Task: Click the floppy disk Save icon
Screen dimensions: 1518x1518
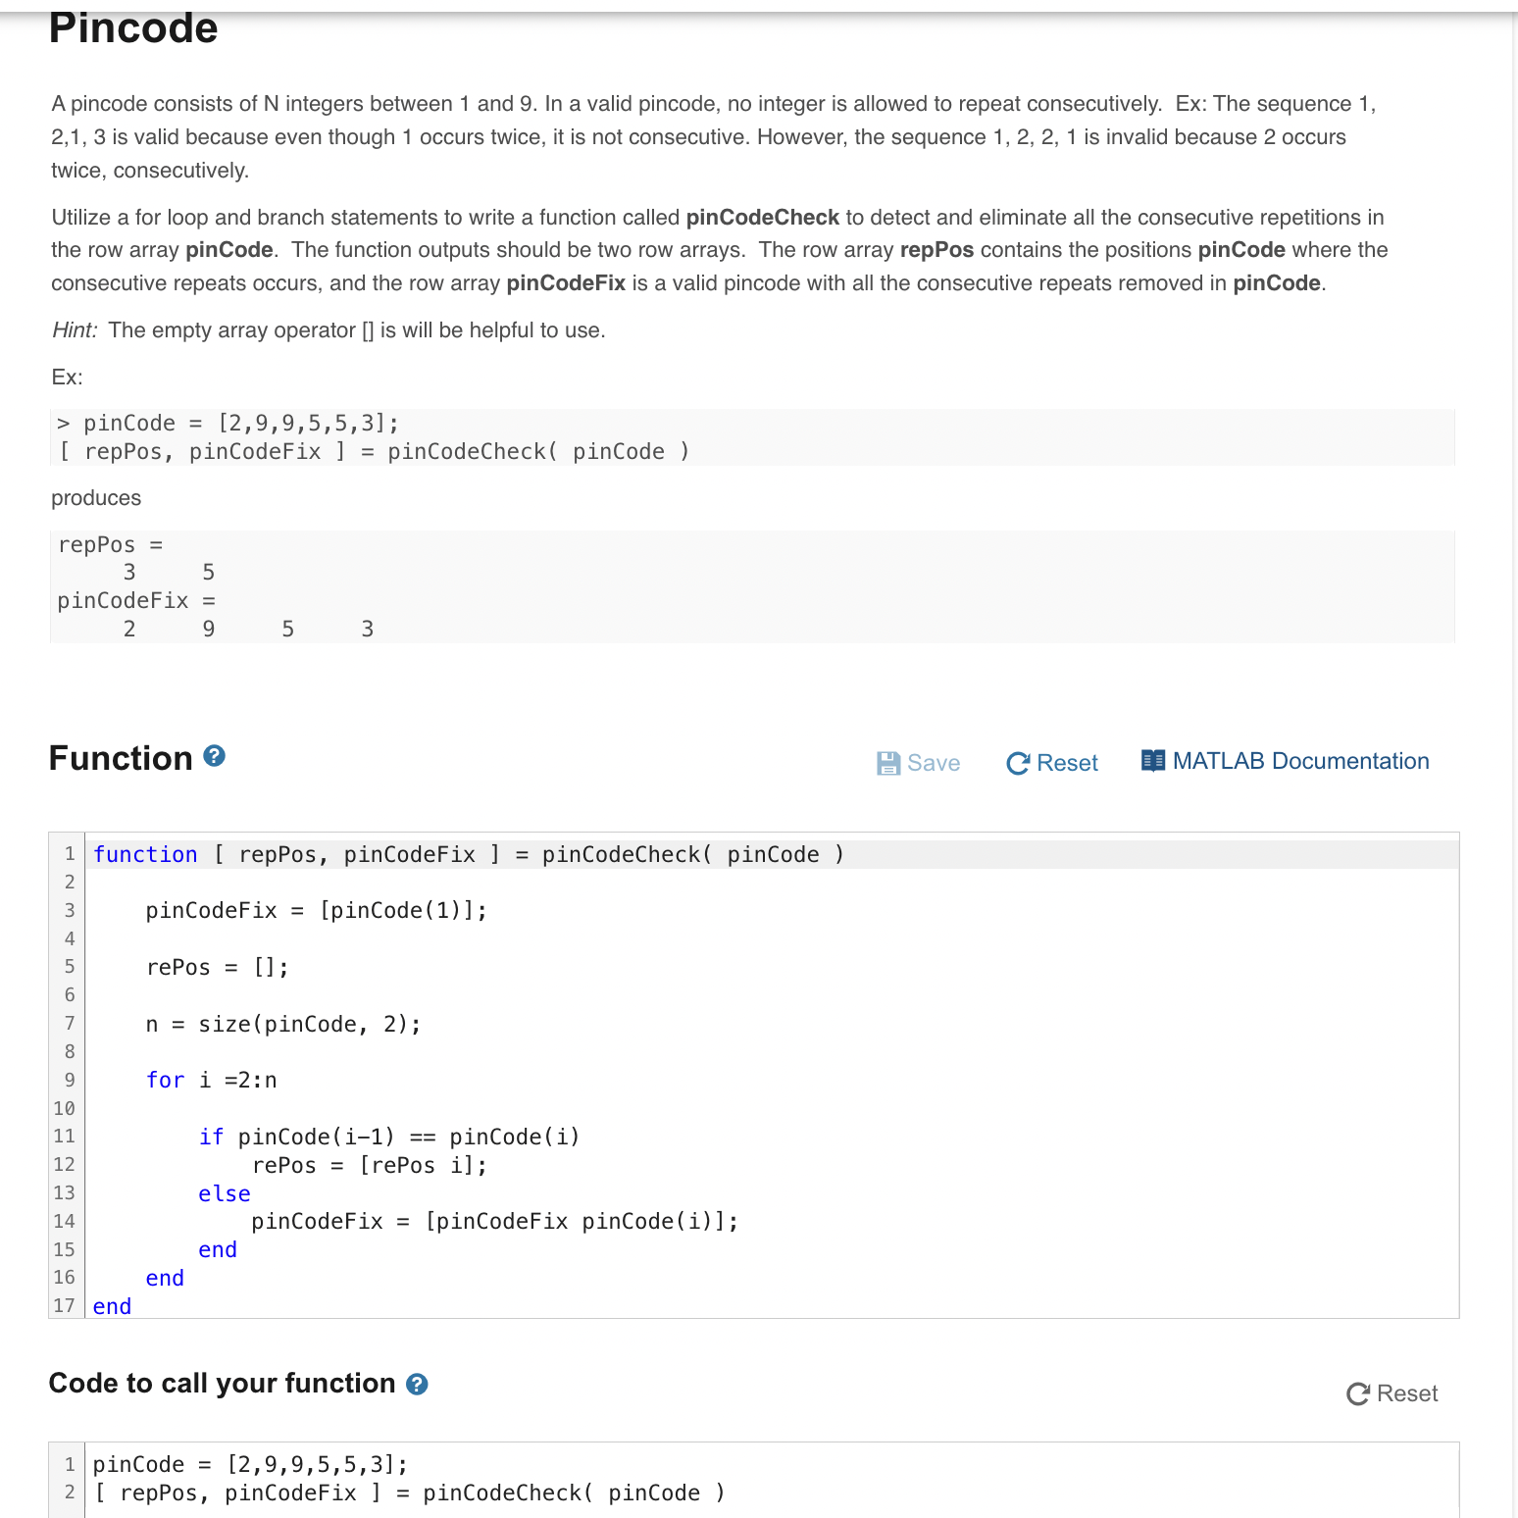Action: 888,763
